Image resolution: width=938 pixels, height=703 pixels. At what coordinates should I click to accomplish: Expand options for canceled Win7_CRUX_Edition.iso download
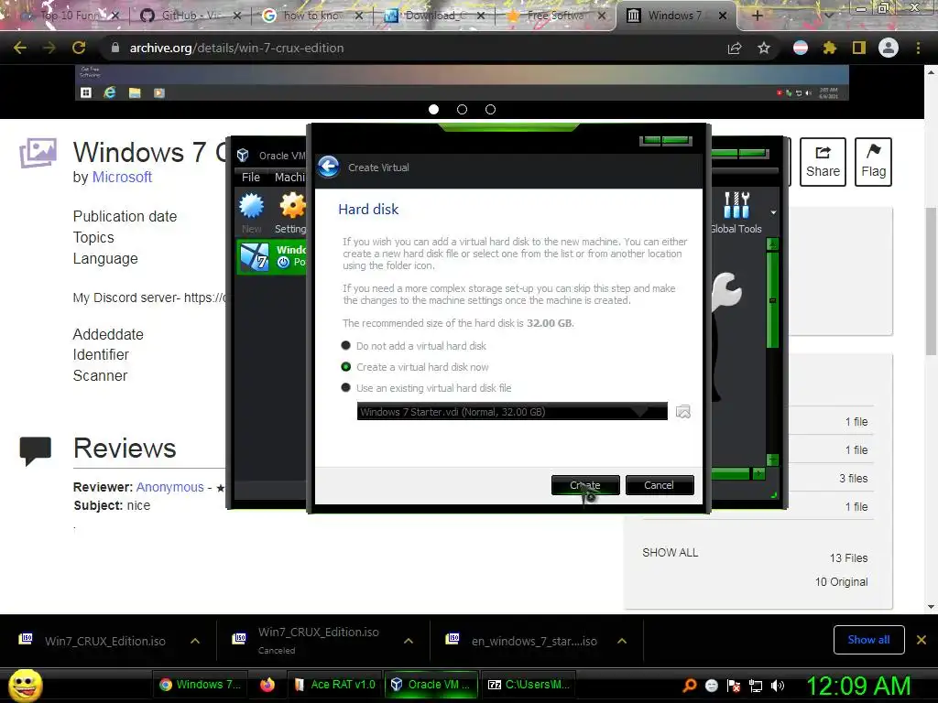point(409,641)
